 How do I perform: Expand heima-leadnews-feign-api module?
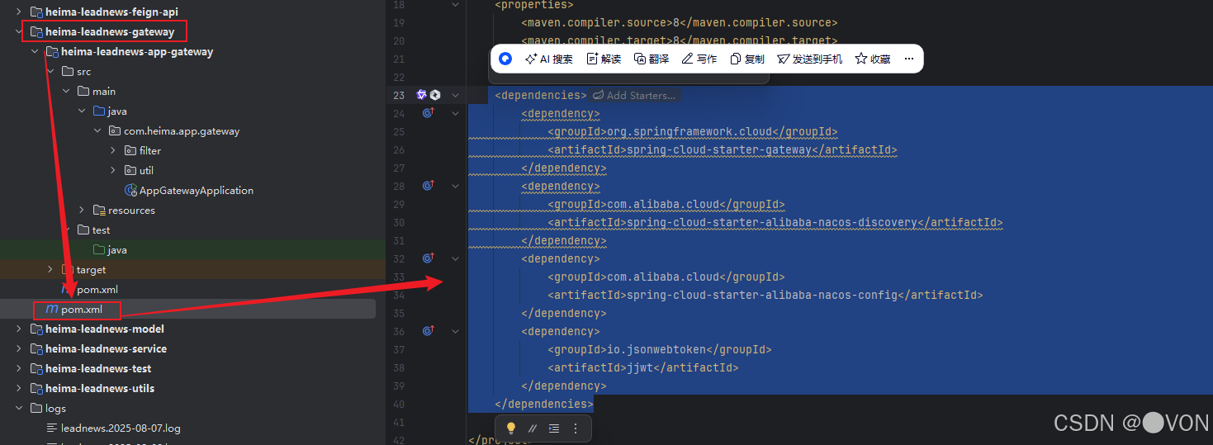[20, 12]
